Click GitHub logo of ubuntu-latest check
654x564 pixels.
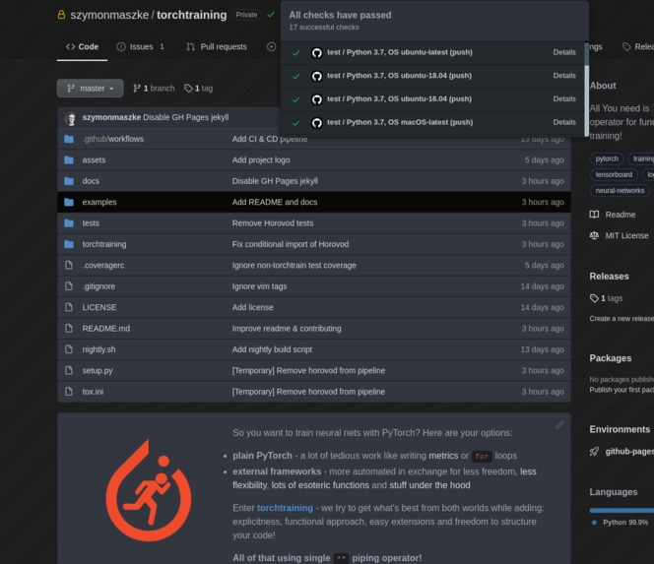coord(317,53)
